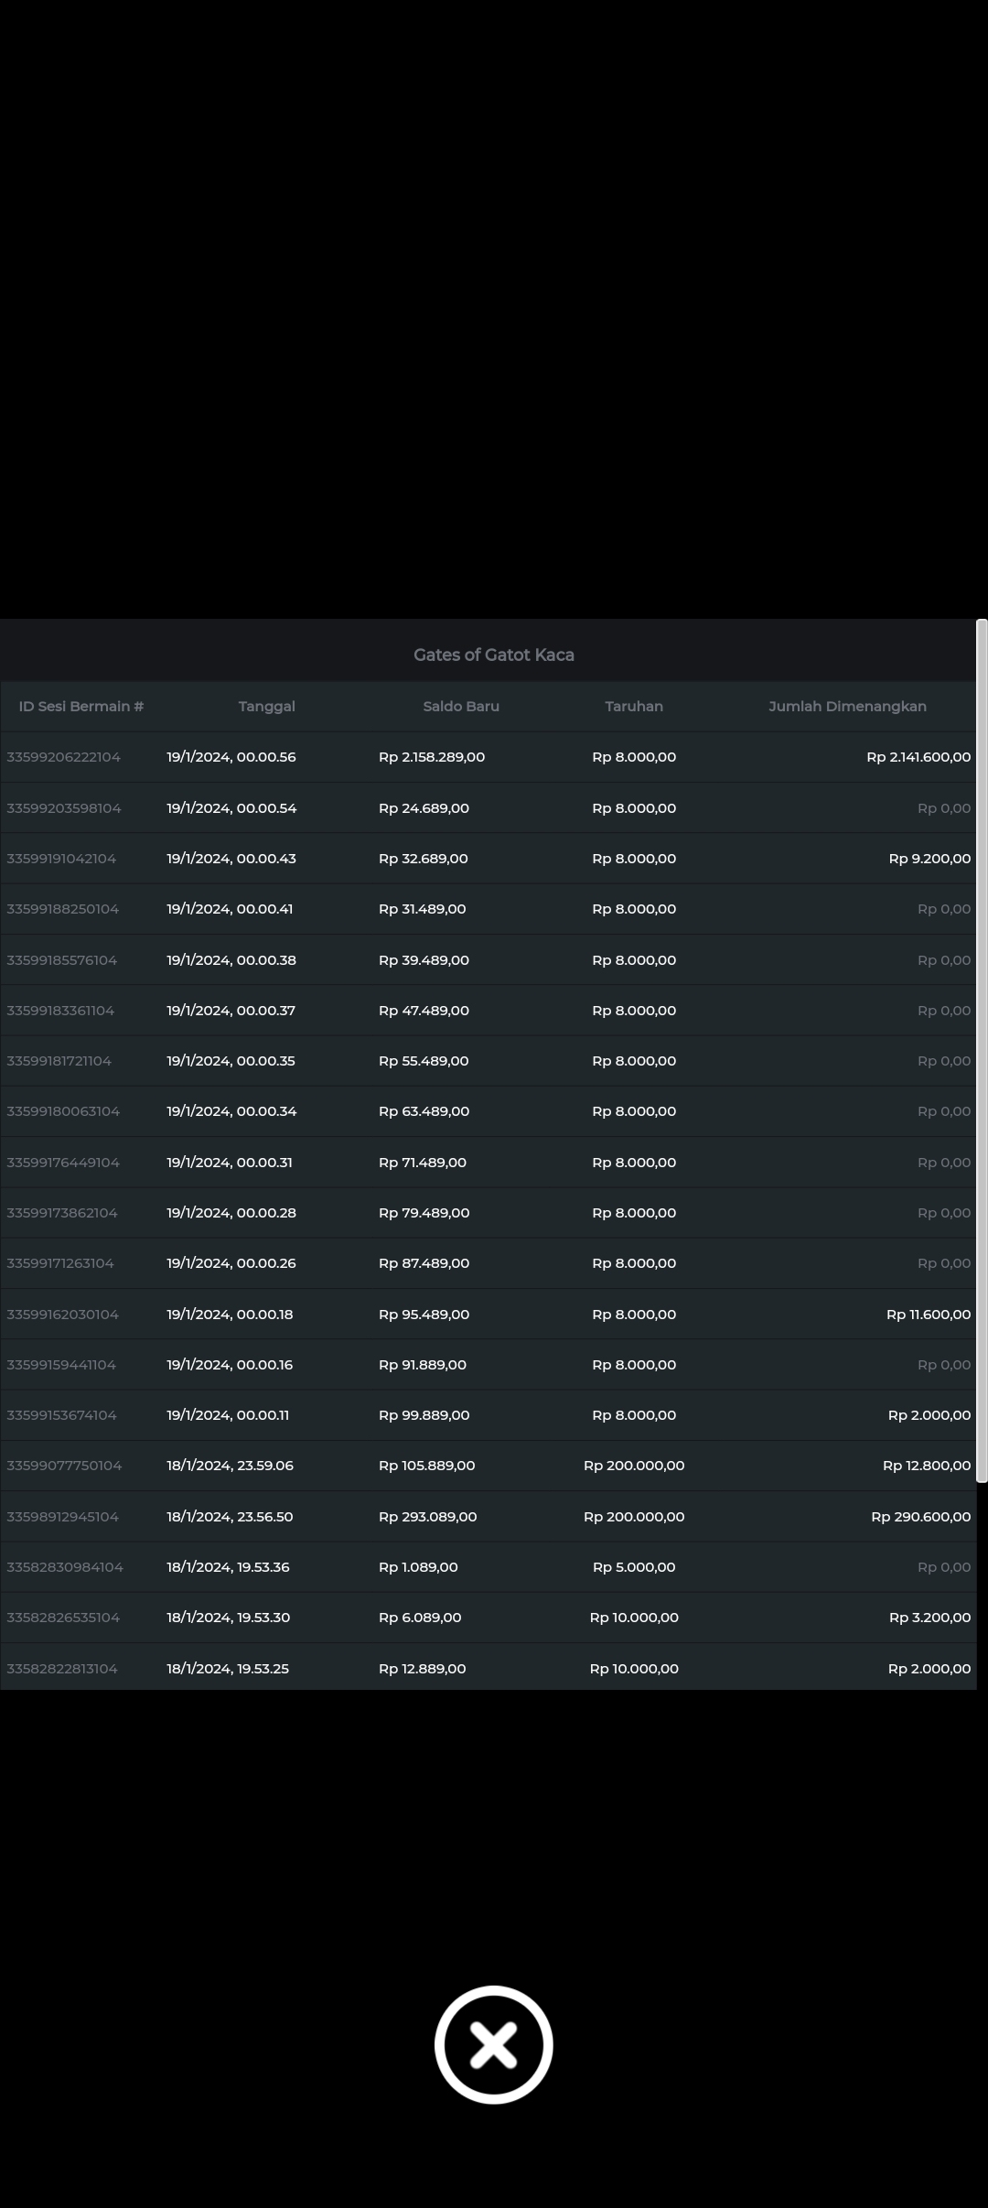The height and width of the screenshot is (2208, 988).
Task: Click the Taruhan column header
Action: (634, 707)
